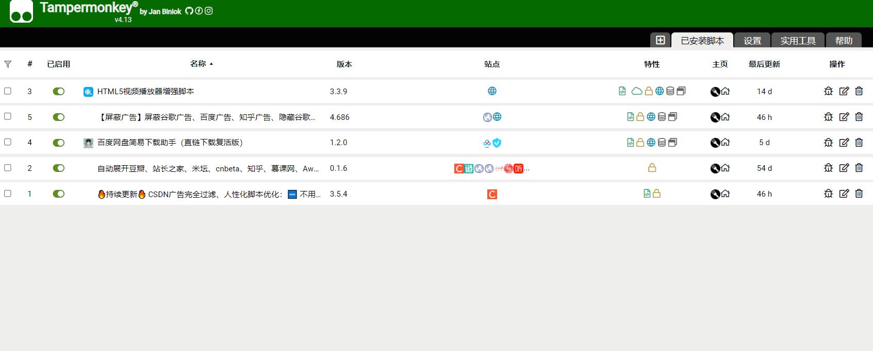Image resolution: width=873 pixels, height=351 pixels.
Task: Click the bug report icon for script 5
Action: coord(828,117)
